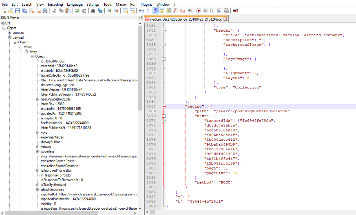This screenshot has width=356, height=215.
Task: Close the JSON Viewer panel
Action: coord(140,18)
